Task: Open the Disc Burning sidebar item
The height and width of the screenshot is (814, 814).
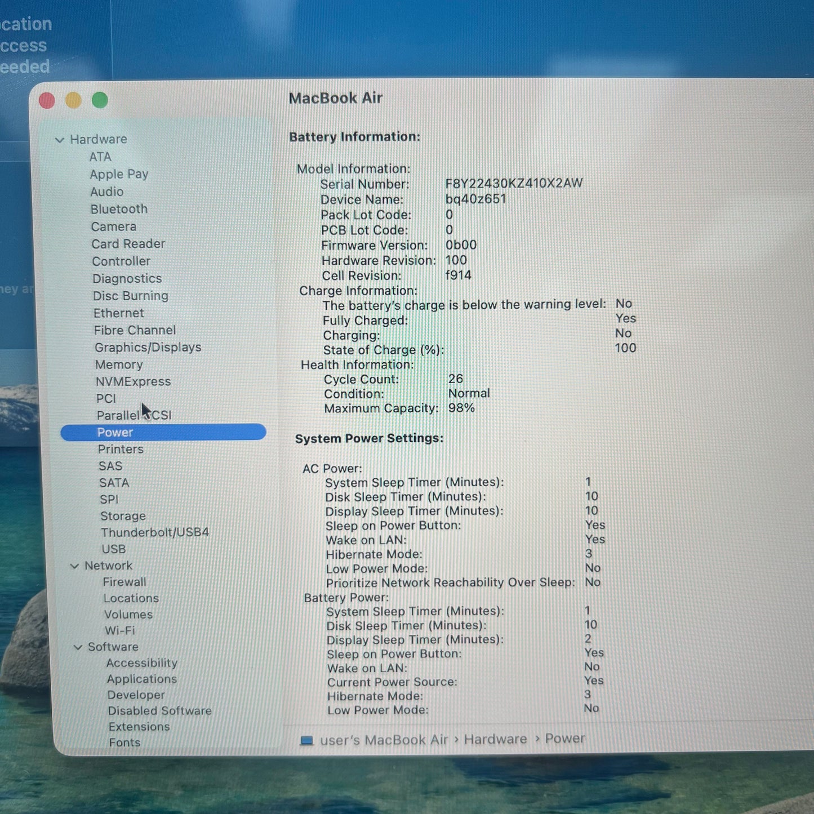Action: pyautogui.click(x=131, y=296)
